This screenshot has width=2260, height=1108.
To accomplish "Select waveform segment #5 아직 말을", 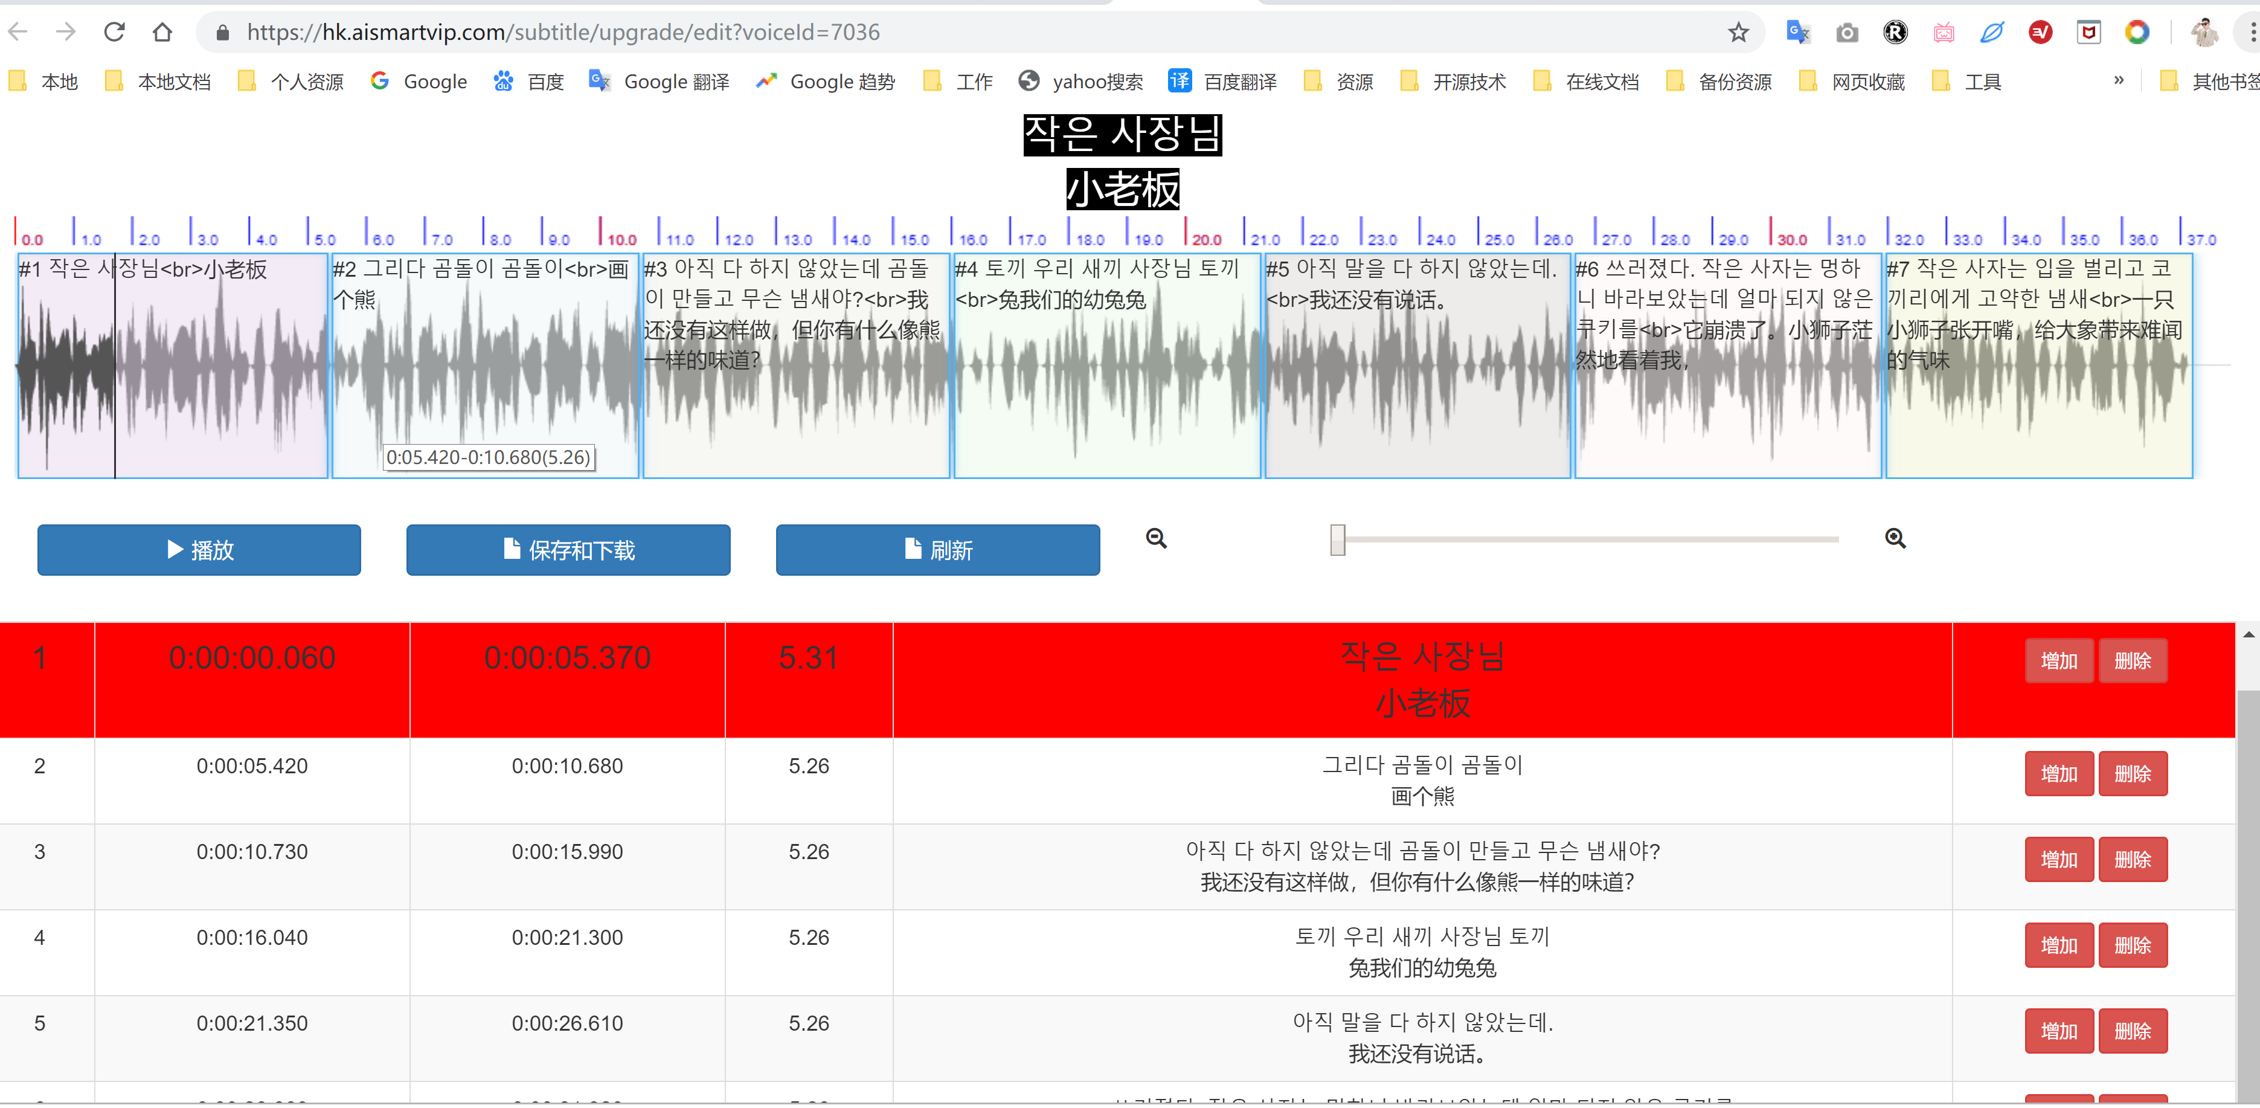I will click(1417, 366).
